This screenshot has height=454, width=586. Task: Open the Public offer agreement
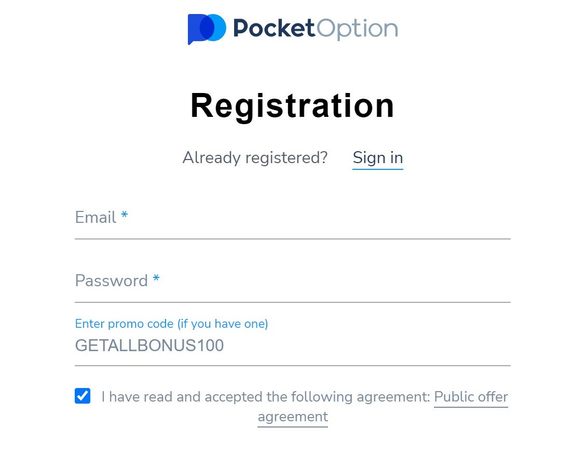click(470, 397)
